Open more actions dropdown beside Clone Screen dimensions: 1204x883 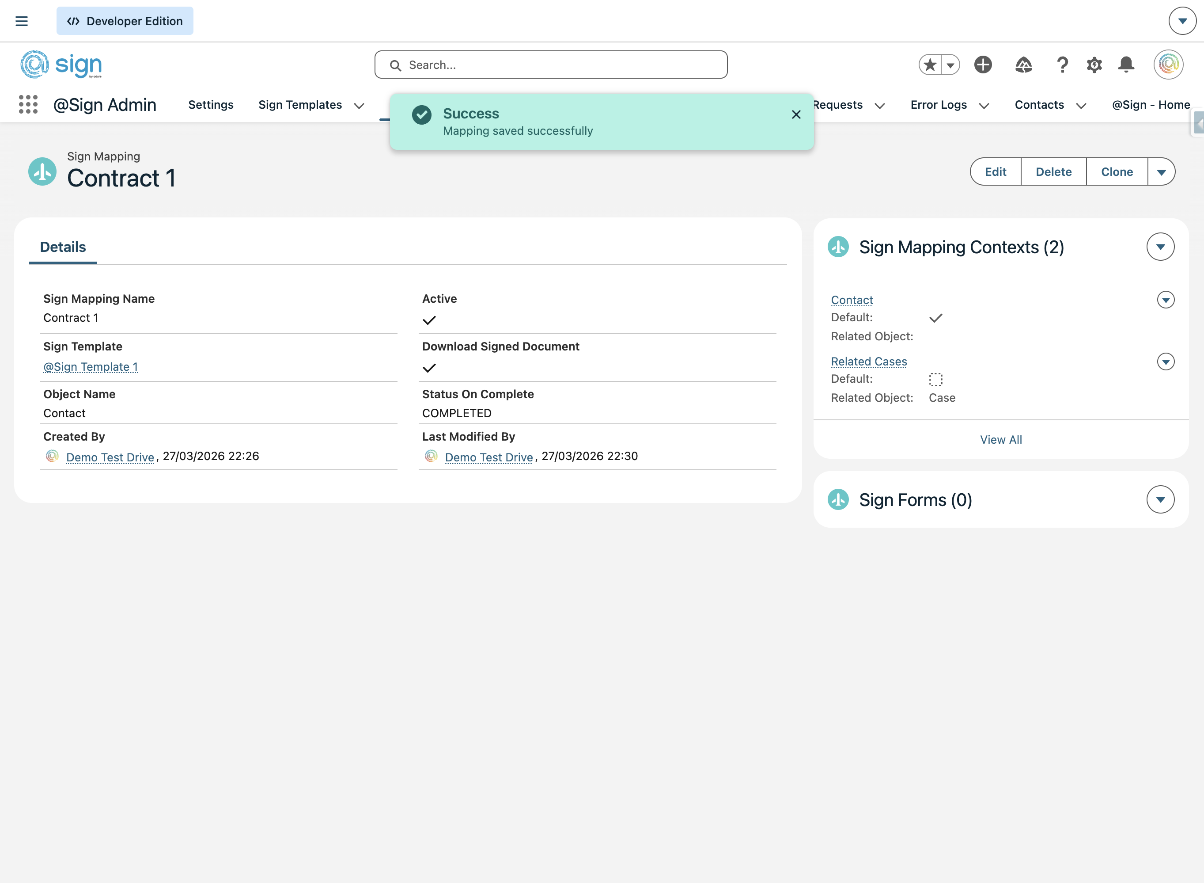coord(1161,172)
